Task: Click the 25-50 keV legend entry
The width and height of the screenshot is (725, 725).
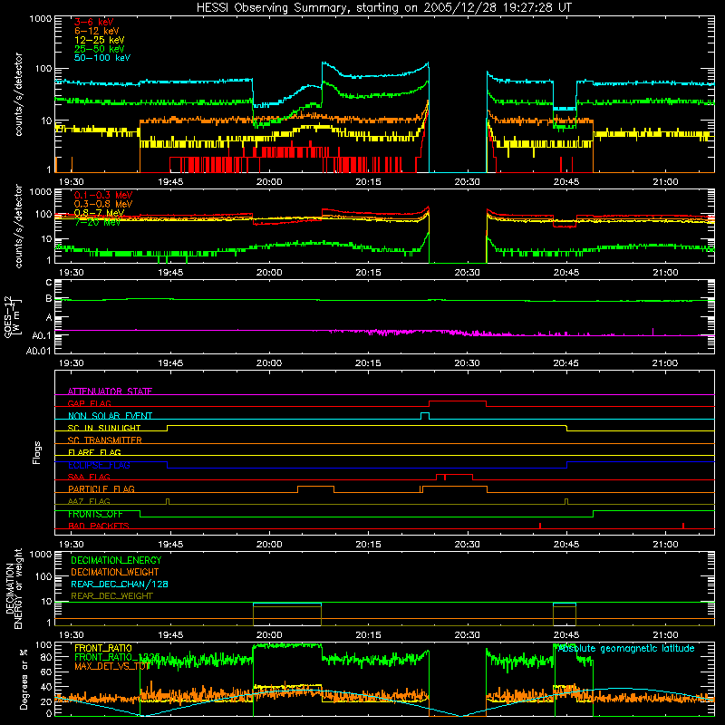Action: (100, 49)
